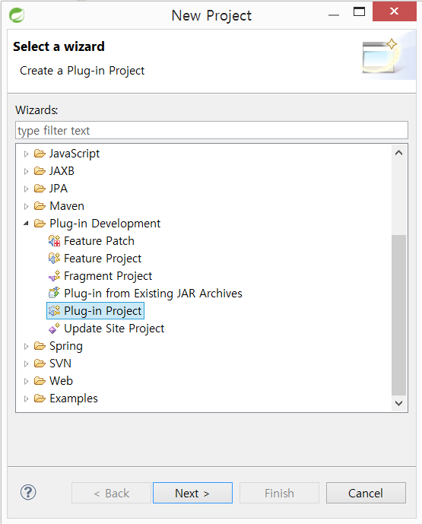Screen dimensions: 422x524
Task: Select the Feature Patch wizard icon
Action: pyautogui.click(x=55, y=241)
